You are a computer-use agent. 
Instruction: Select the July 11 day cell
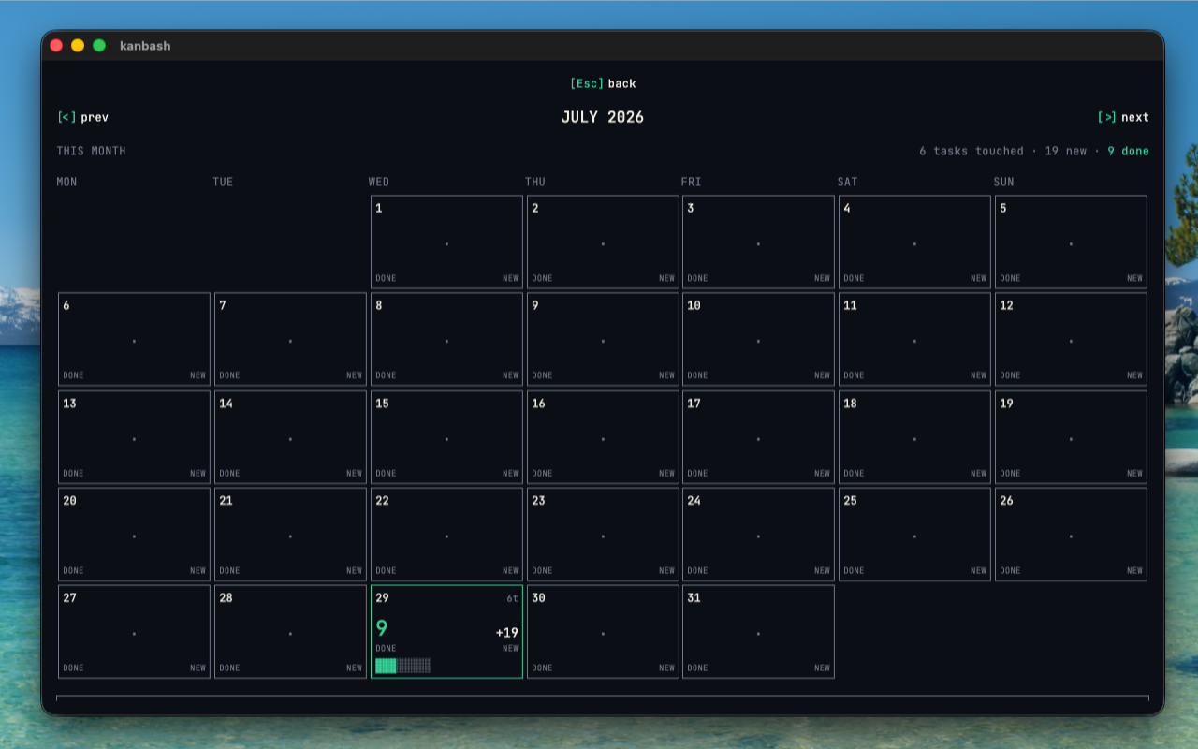coord(914,339)
